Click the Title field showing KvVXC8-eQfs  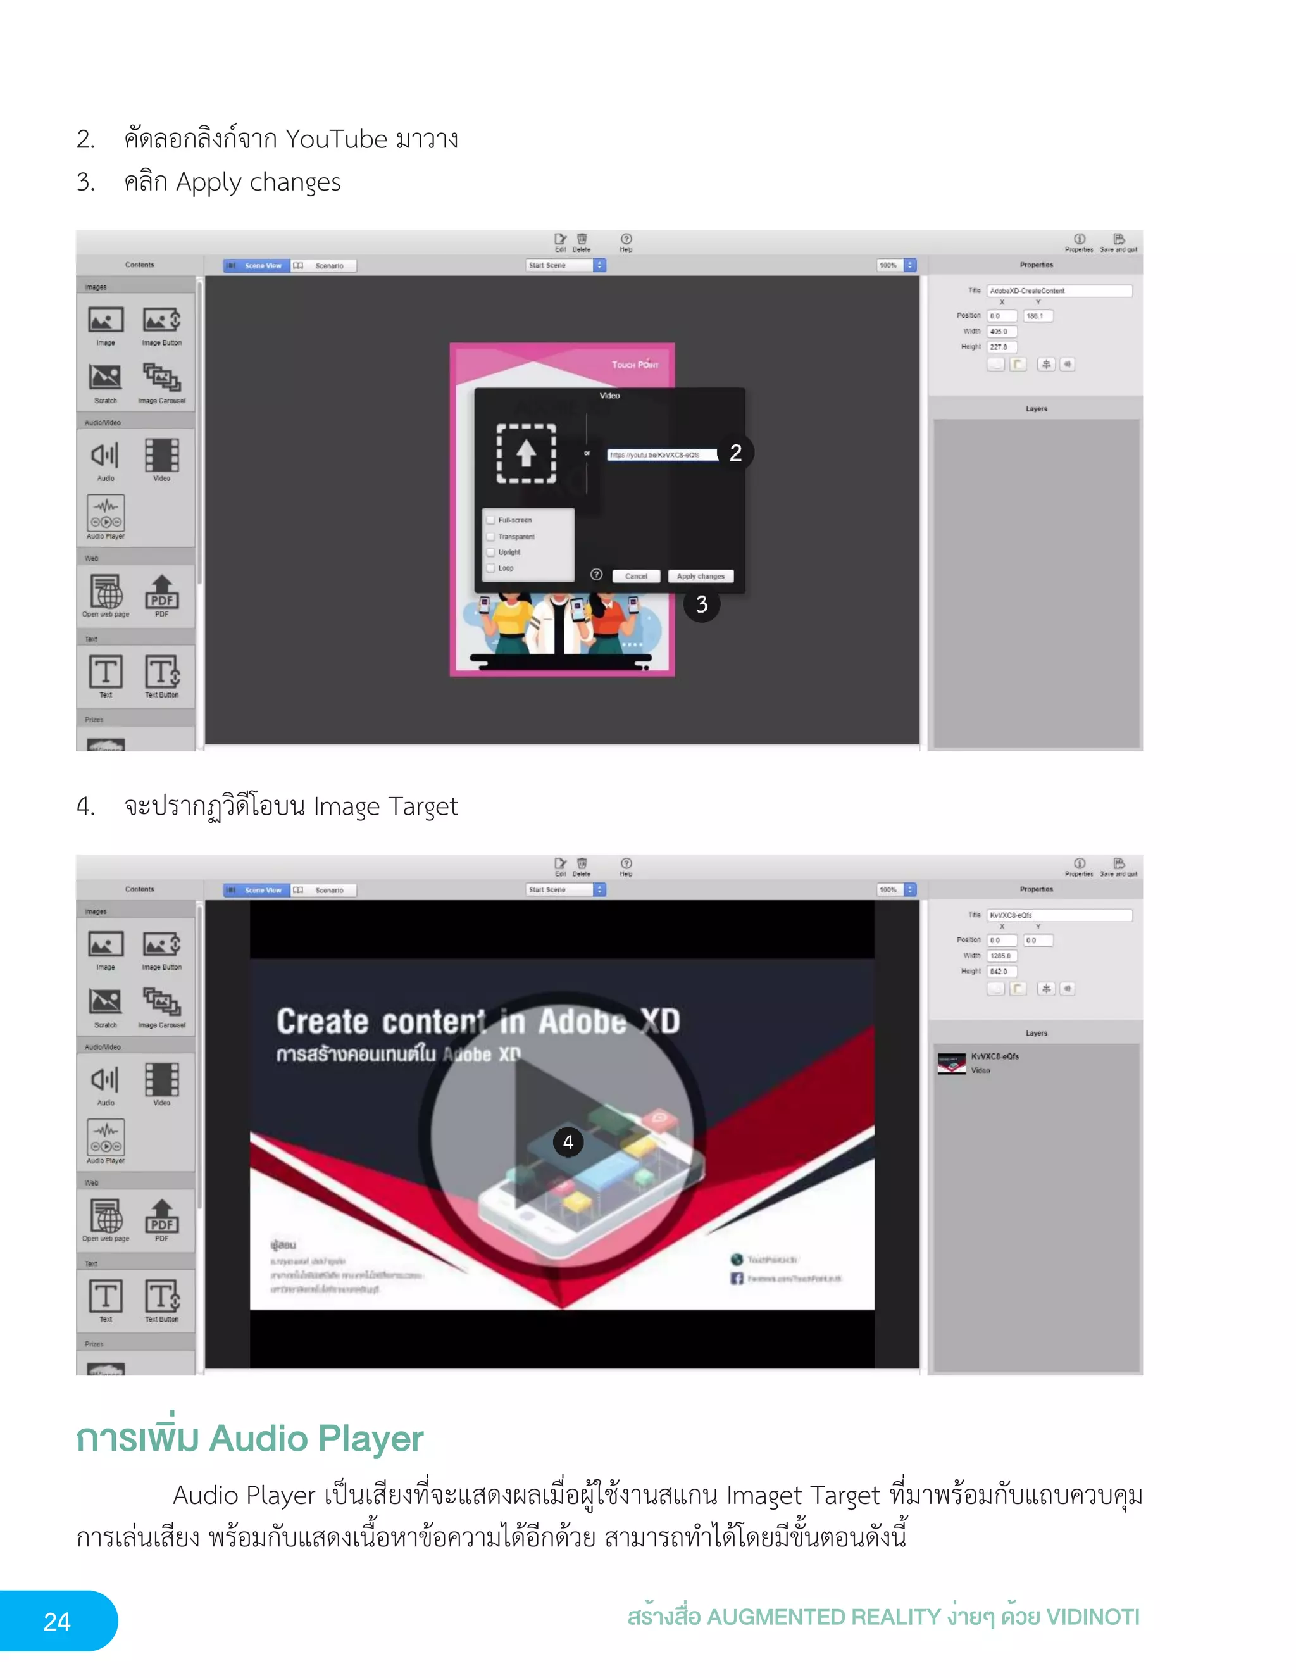click(x=1059, y=915)
